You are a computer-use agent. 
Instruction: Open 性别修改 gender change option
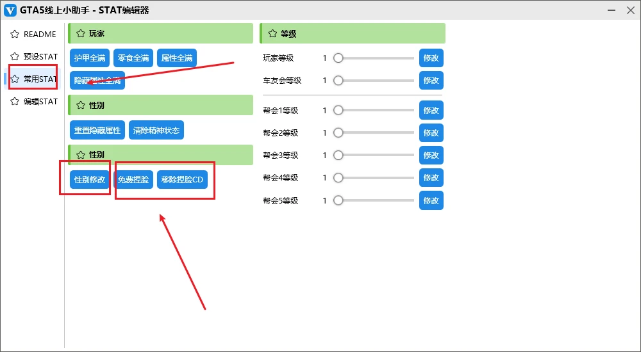(x=90, y=180)
